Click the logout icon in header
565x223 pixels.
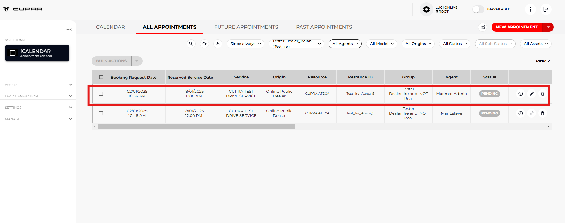pyautogui.click(x=546, y=9)
